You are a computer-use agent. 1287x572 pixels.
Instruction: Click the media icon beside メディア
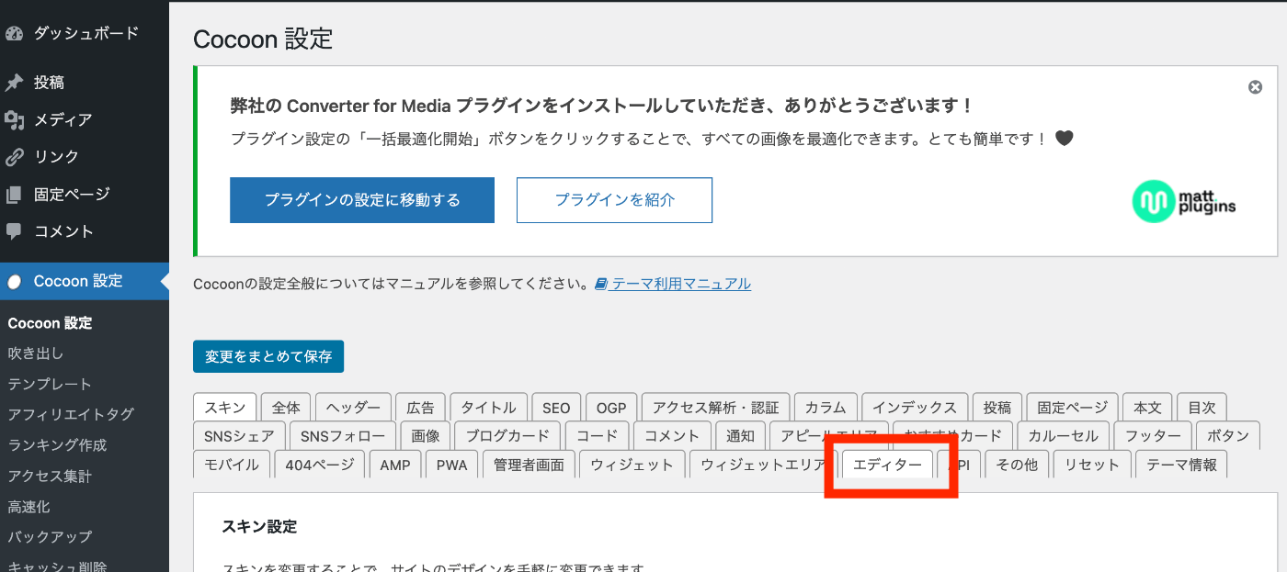pos(14,120)
